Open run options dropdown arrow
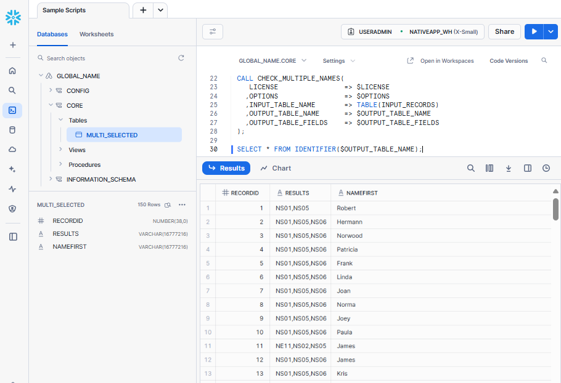Screen dimensions: 561x383 [x=551, y=32]
